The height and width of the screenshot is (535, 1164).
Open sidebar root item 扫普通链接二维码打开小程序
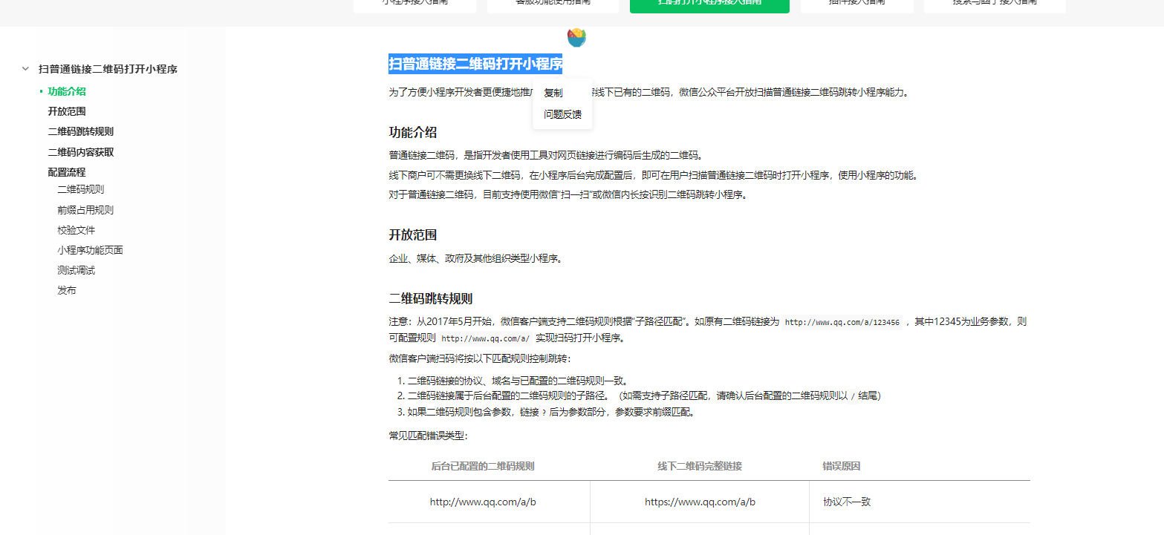click(108, 69)
